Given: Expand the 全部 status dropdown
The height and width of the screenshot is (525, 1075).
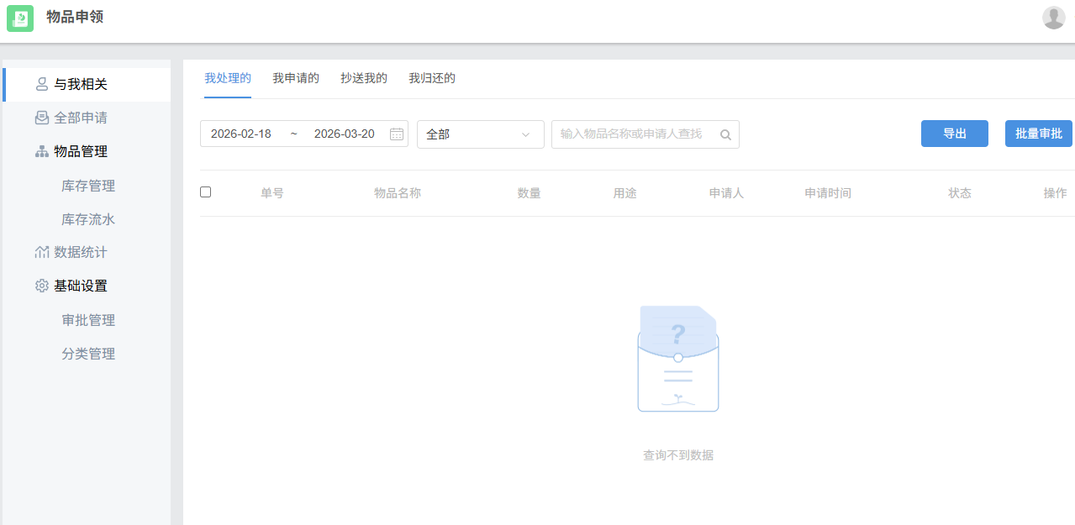Looking at the screenshot, I should 480,134.
